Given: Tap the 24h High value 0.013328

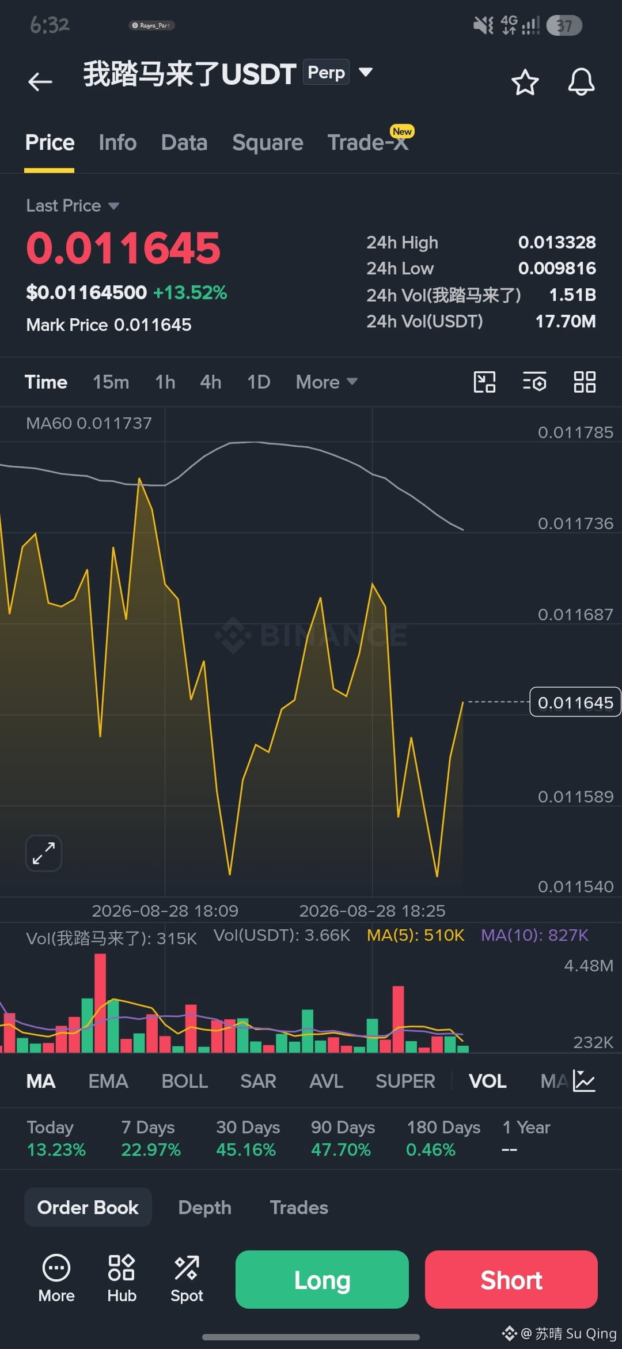Looking at the screenshot, I should pyautogui.click(x=557, y=242).
